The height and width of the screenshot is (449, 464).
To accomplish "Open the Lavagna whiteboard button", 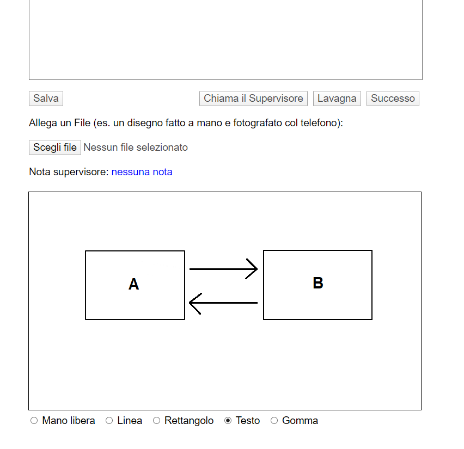I will click(x=337, y=99).
